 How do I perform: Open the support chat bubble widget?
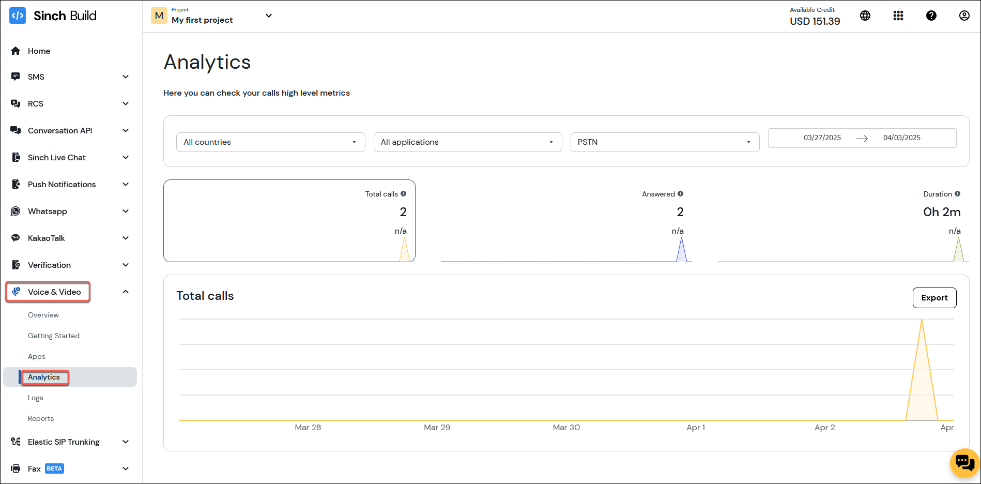[x=963, y=463]
